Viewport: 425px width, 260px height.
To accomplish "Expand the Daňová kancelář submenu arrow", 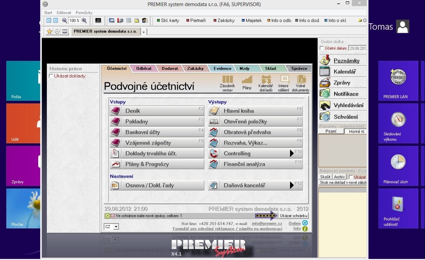I will [x=292, y=185].
